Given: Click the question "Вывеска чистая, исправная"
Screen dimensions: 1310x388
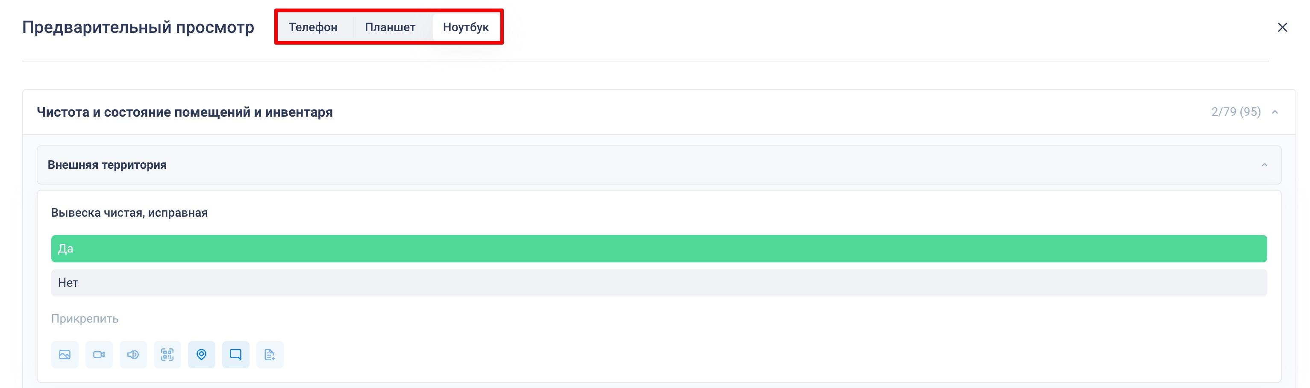Looking at the screenshot, I should point(129,213).
